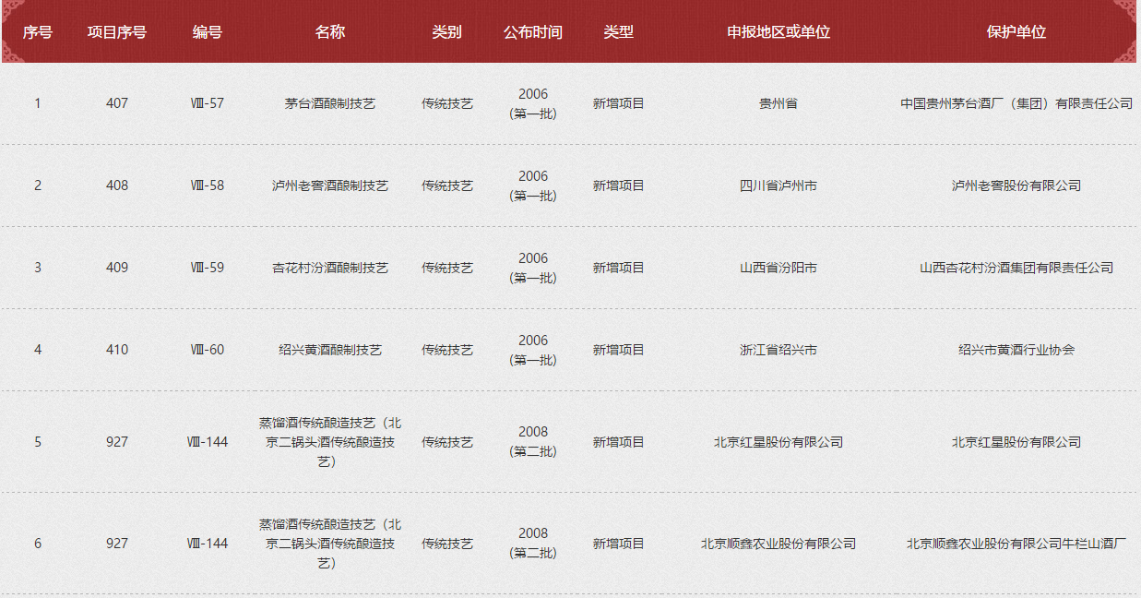The image size is (1141, 598).
Task: Click the 类别 column header
Action: (x=447, y=31)
